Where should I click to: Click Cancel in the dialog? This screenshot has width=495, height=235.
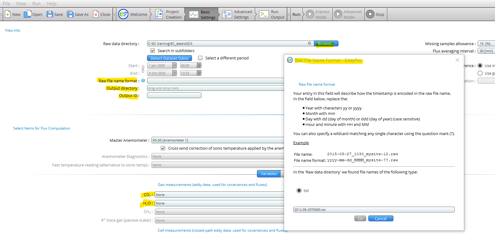(381, 219)
